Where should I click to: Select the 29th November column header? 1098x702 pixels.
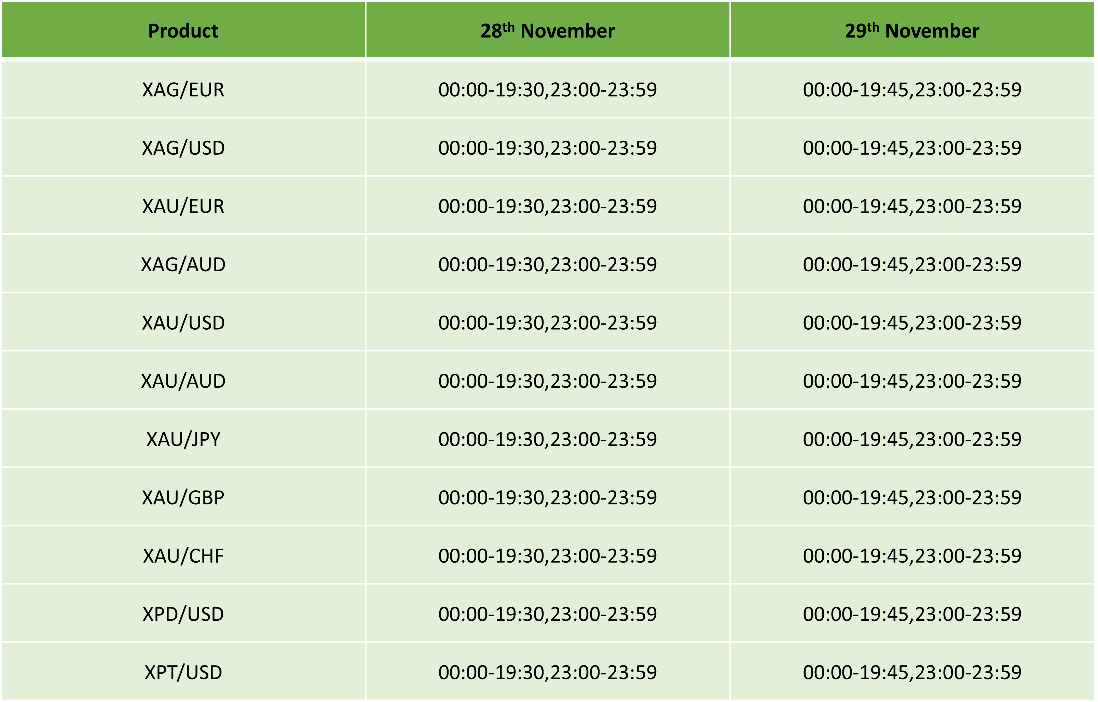[x=912, y=30]
